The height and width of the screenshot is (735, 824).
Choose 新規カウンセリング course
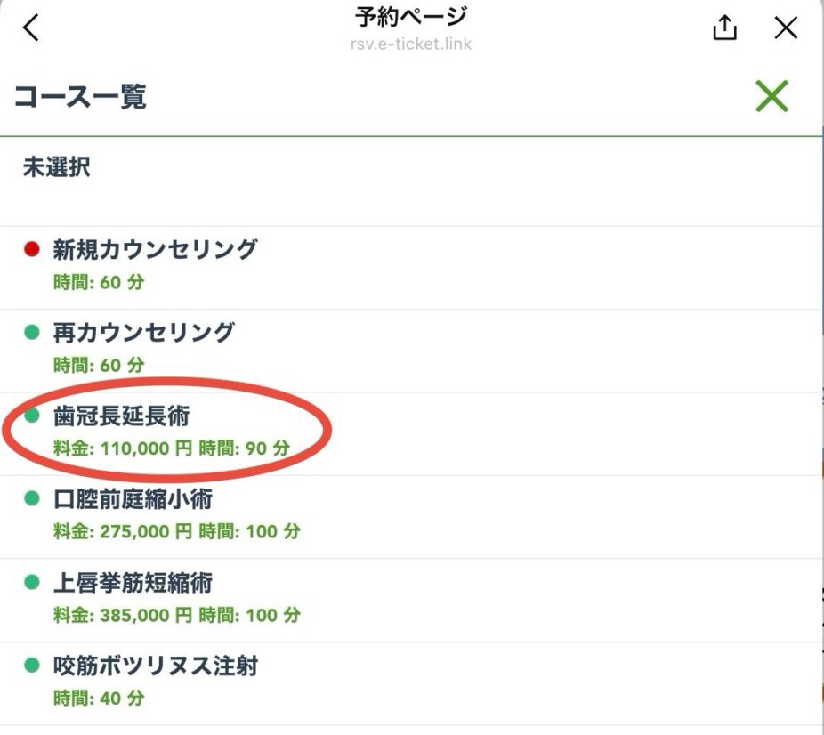pos(155,249)
